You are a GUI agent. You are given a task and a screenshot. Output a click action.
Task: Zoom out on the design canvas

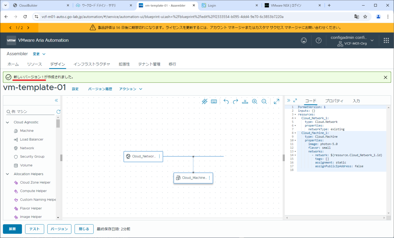(x=264, y=102)
